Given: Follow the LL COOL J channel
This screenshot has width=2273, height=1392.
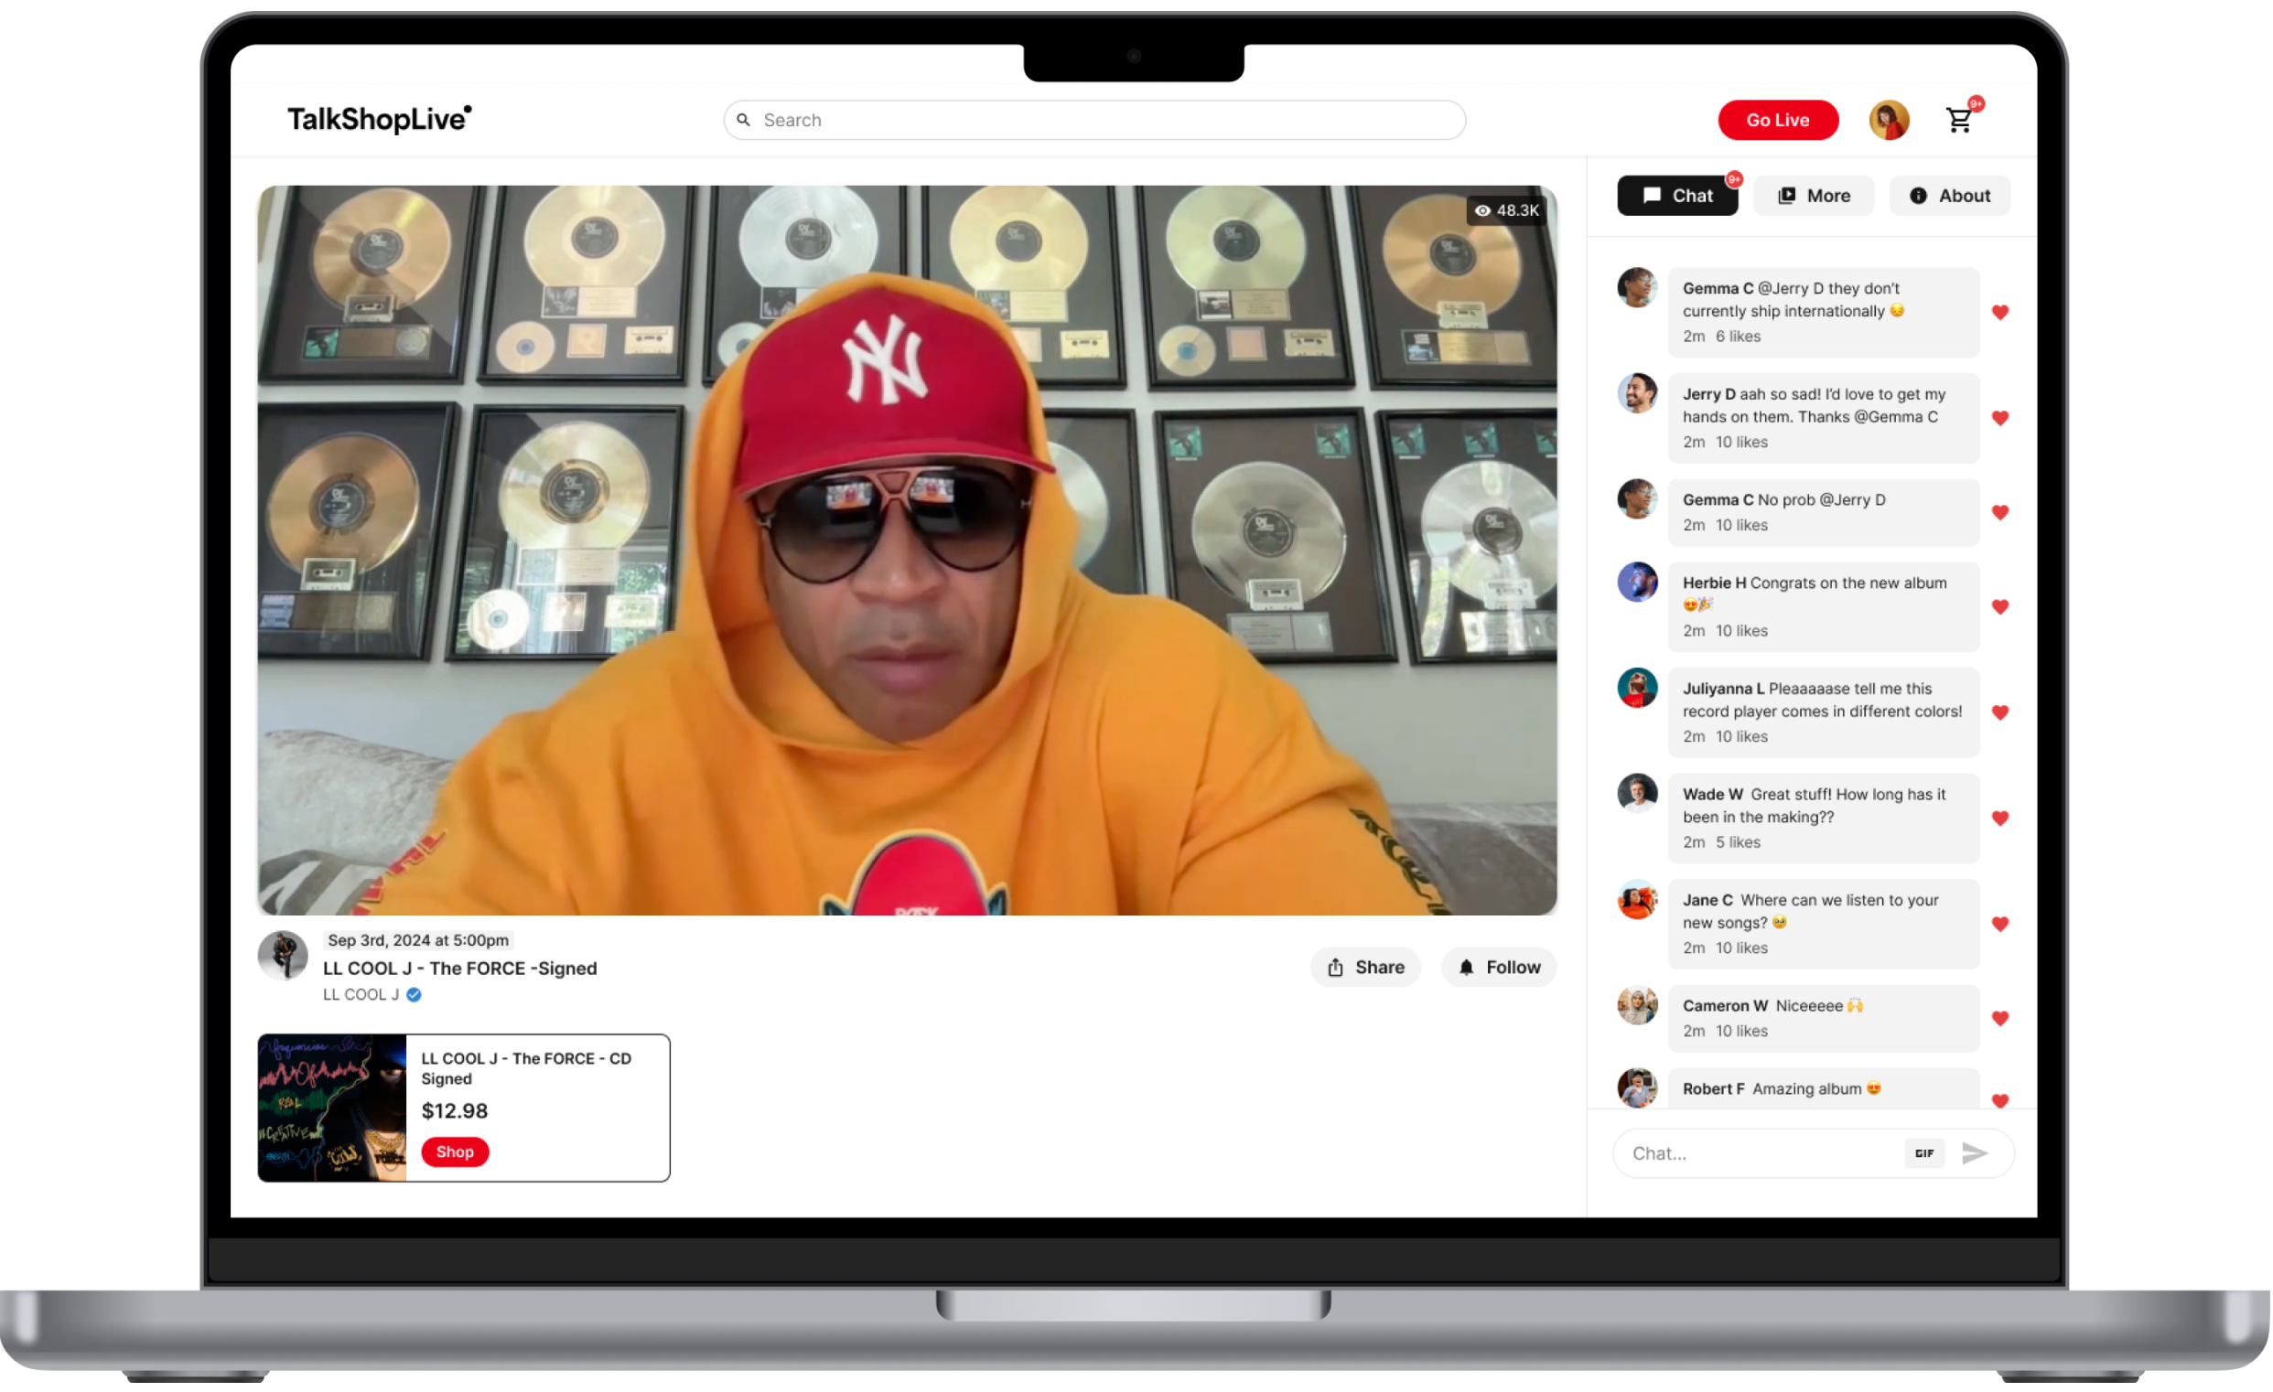Looking at the screenshot, I should point(1500,968).
